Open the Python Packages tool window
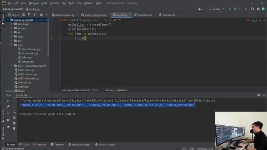 pos(79,145)
